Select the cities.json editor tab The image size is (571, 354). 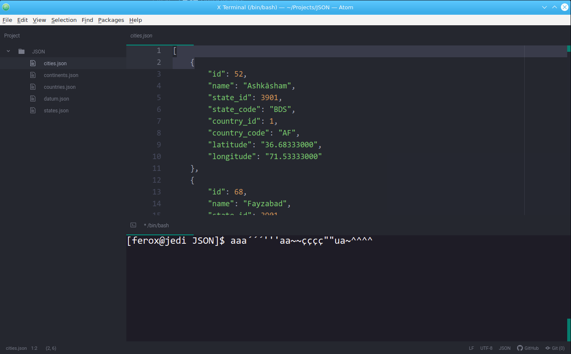click(x=160, y=36)
